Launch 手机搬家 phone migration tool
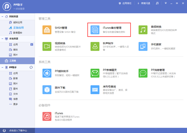 143,46
